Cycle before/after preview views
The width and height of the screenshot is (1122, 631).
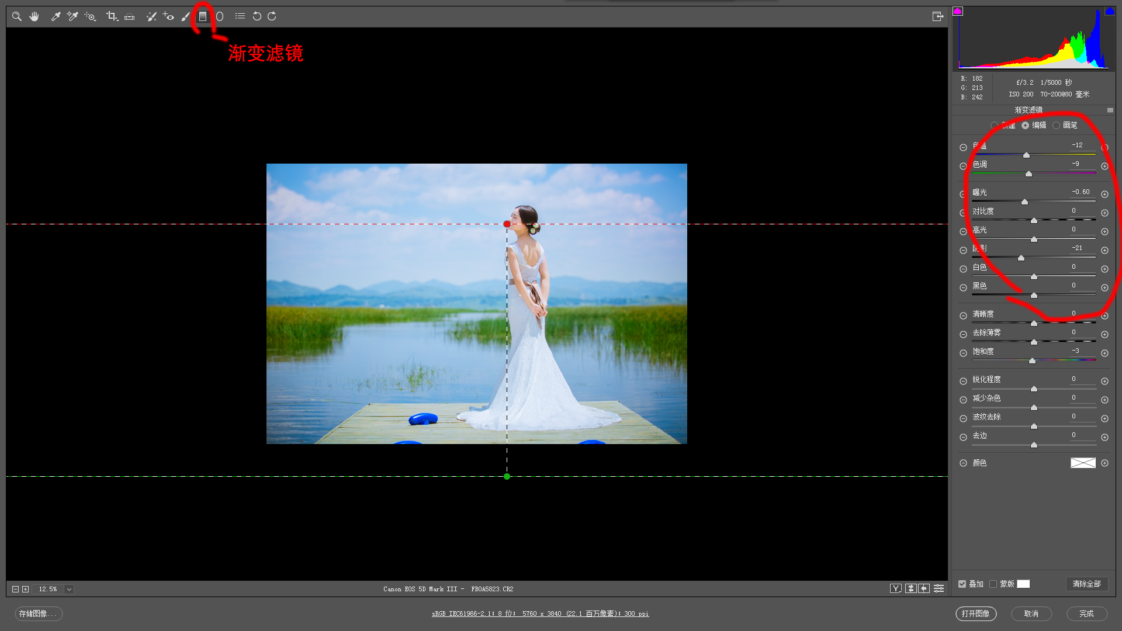click(896, 588)
